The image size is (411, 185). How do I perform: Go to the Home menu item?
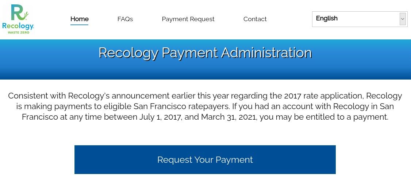click(x=79, y=19)
